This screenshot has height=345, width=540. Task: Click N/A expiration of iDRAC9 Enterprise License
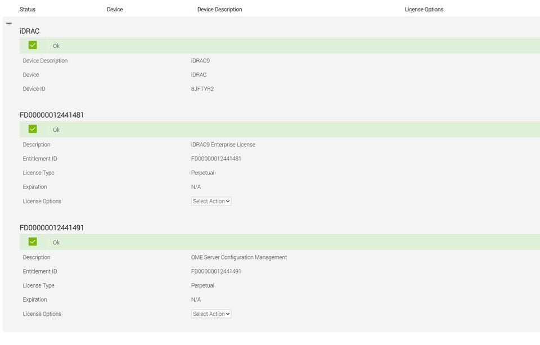click(196, 187)
